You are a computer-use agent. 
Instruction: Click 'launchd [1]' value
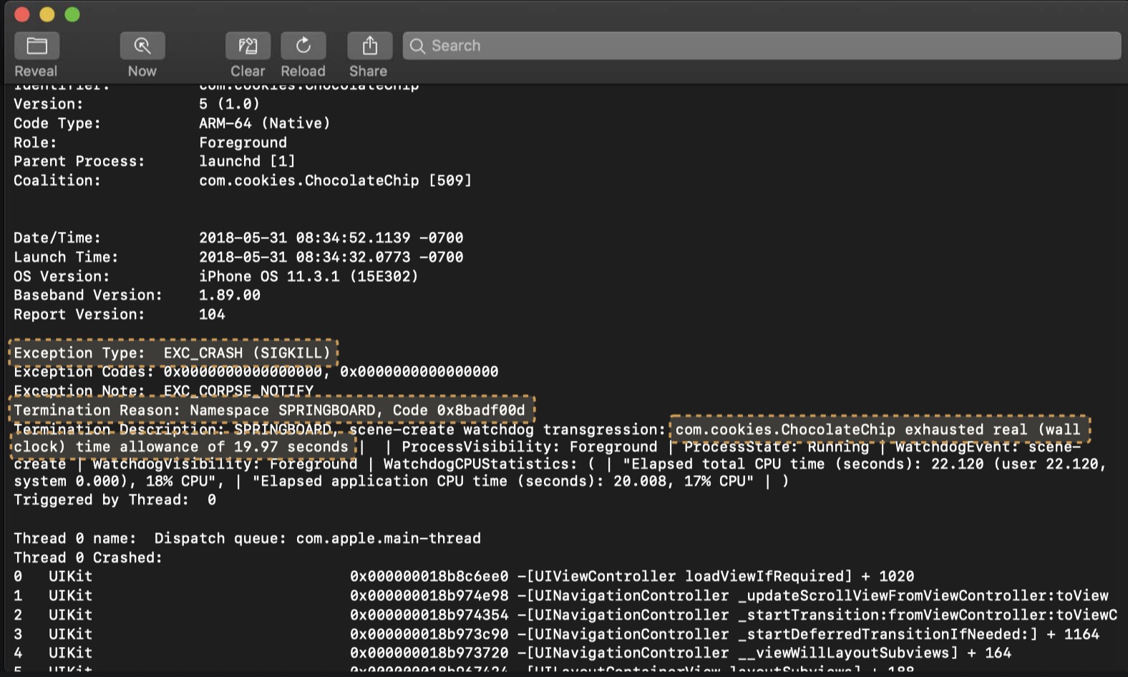(x=247, y=161)
